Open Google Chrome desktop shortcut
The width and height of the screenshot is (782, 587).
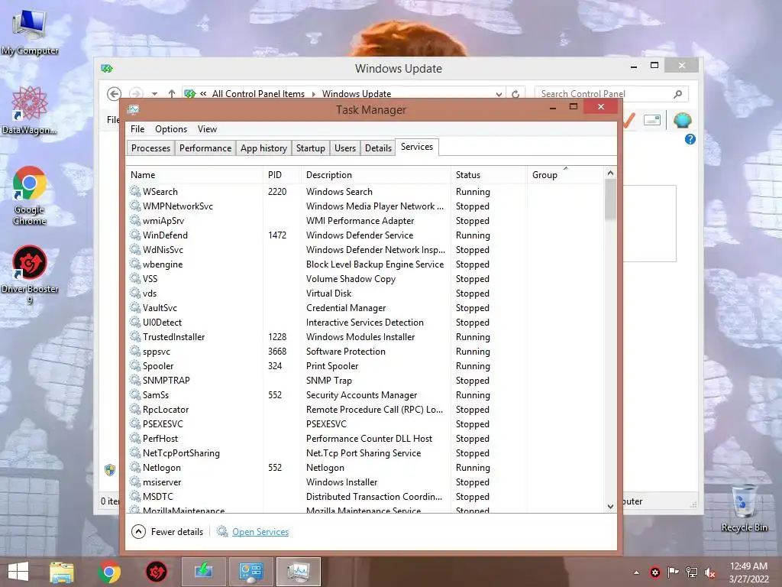[x=30, y=196]
